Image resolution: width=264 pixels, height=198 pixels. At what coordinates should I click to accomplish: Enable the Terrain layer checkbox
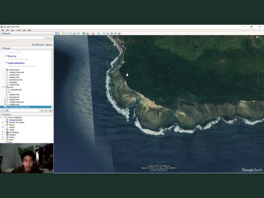coord(5,142)
